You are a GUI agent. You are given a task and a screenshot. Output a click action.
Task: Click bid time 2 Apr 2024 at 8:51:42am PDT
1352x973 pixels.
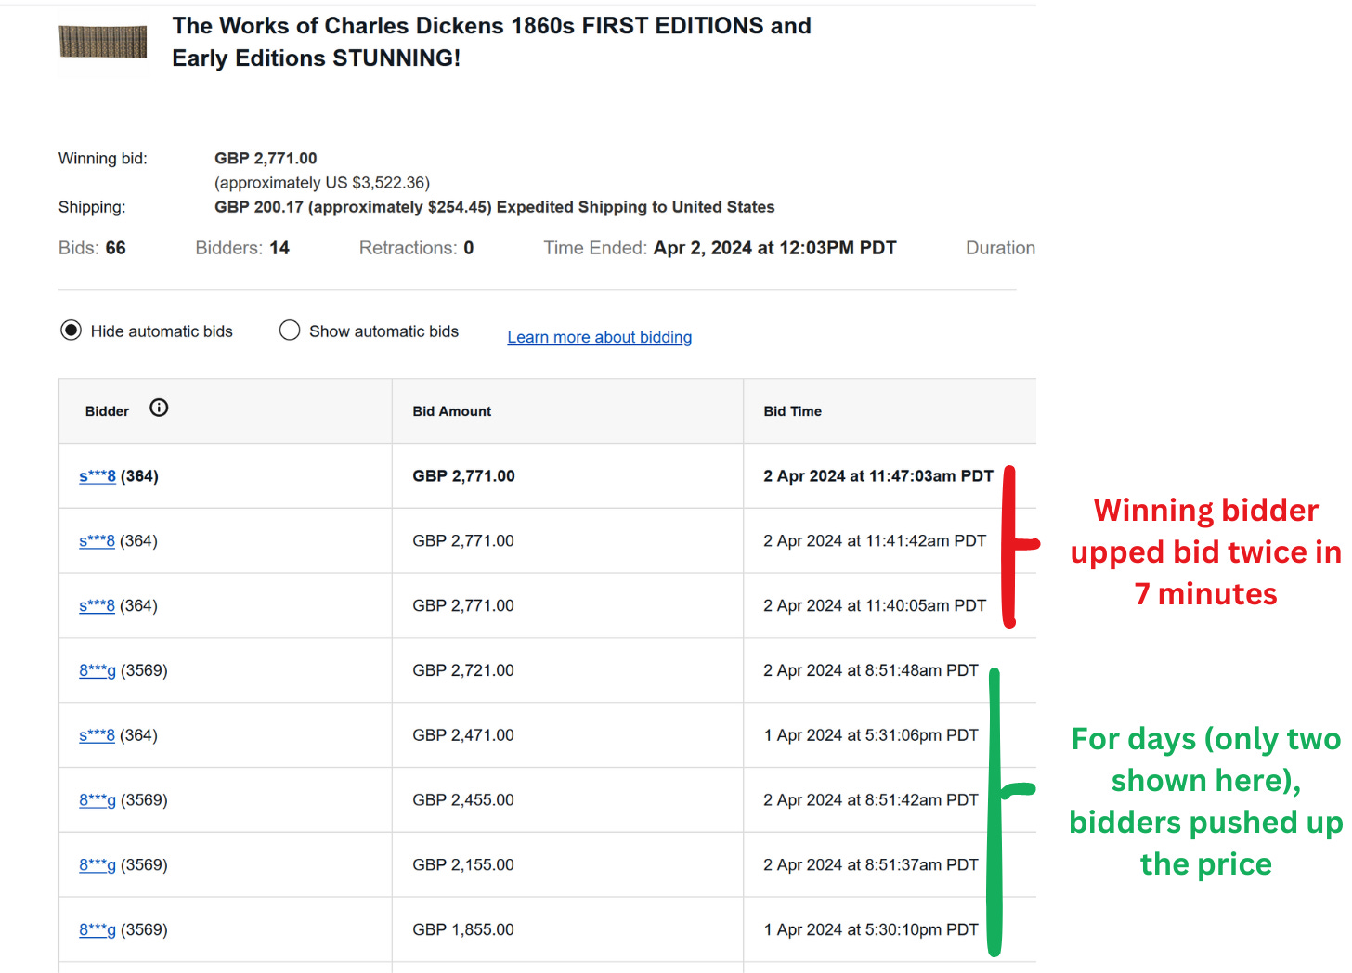[871, 800]
